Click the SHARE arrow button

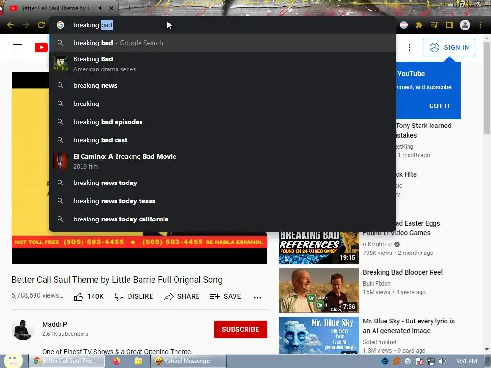pos(182,296)
